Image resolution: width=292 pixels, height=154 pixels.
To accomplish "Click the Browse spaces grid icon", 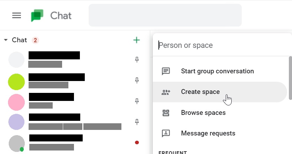I will click(166, 113).
